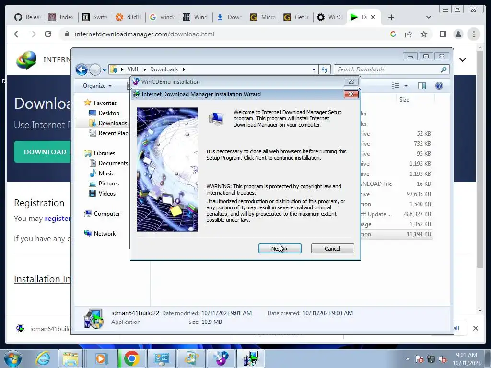
Task: Open the Chrome profile icon
Action: pyautogui.click(x=458, y=34)
